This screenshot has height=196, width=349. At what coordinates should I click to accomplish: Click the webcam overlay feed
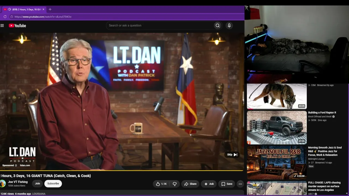coord(297,44)
